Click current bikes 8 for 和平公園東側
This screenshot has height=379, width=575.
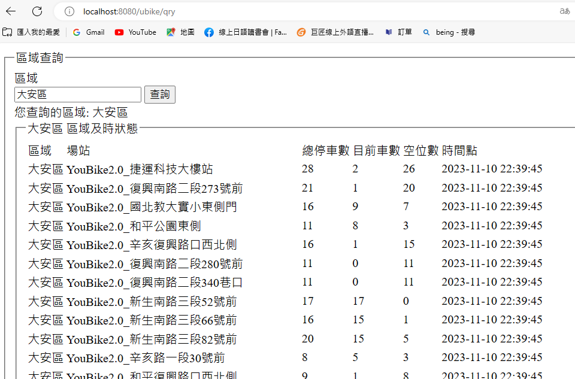355,225
